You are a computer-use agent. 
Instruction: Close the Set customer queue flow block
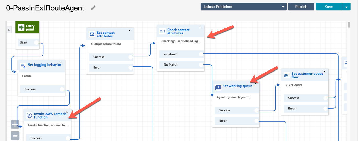point(325,71)
